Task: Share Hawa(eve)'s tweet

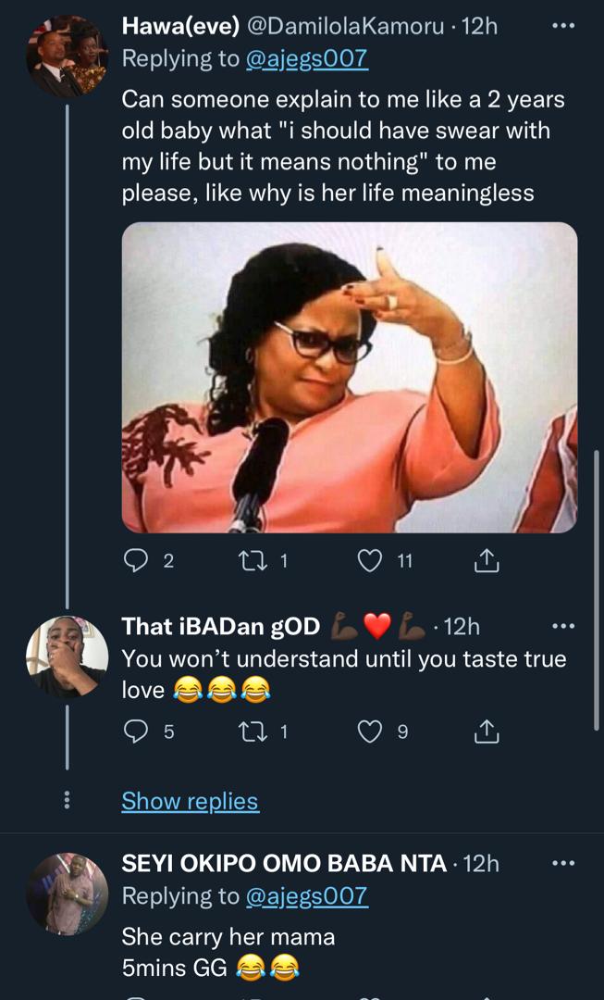Action: [487, 560]
